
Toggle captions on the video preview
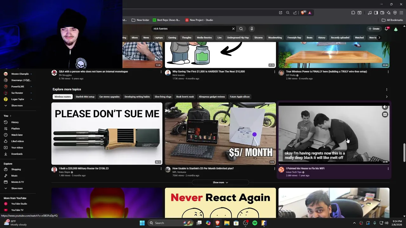(x=385, y=115)
